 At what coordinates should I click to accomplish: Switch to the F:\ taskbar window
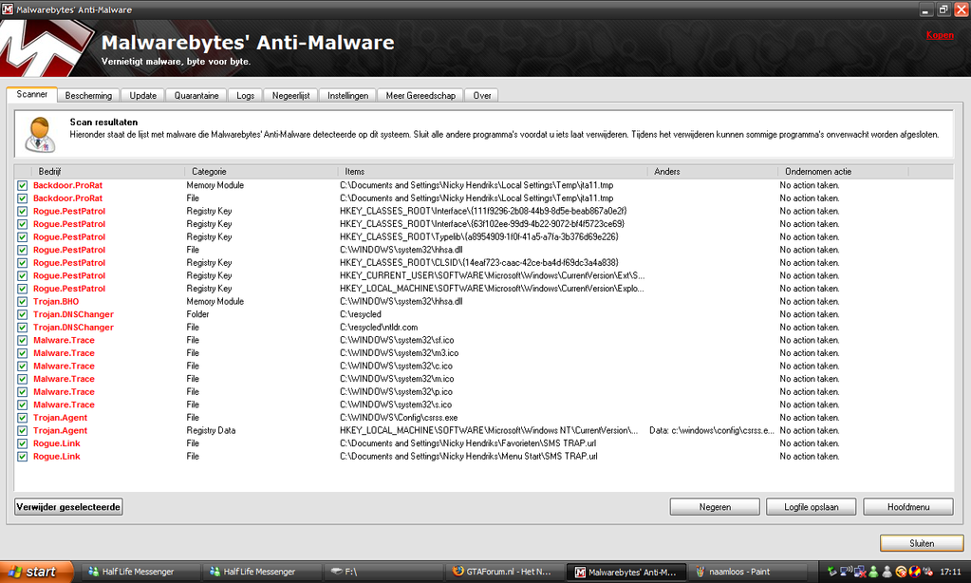(384, 572)
